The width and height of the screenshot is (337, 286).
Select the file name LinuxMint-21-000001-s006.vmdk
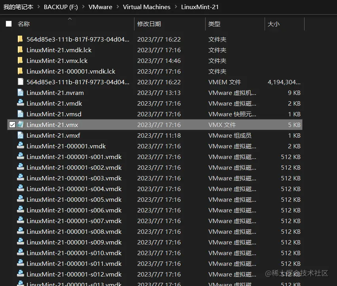pyautogui.click(x=74, y=210)
